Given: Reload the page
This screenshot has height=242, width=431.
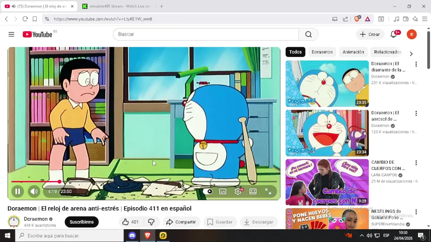Looking at the screenshot, I should (25, 19).
